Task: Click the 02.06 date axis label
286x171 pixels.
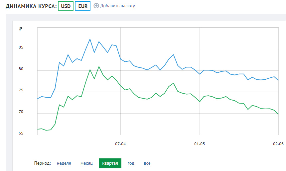Action: pos(278,144)
